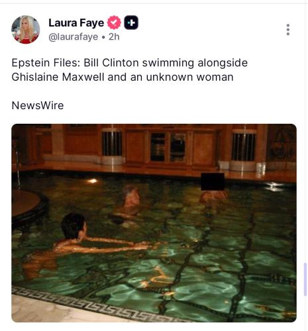Click the black redaction box in photo
This screenshot has width=308, height=331.
pyautogui.click(x=213, y=181)
